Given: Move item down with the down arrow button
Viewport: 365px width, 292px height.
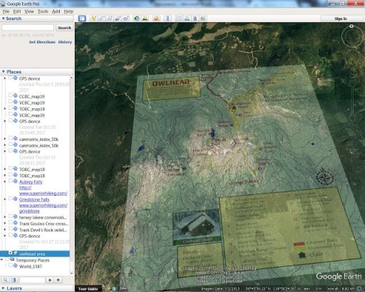Looking at the screenshot, I should (x=58, y=280).
